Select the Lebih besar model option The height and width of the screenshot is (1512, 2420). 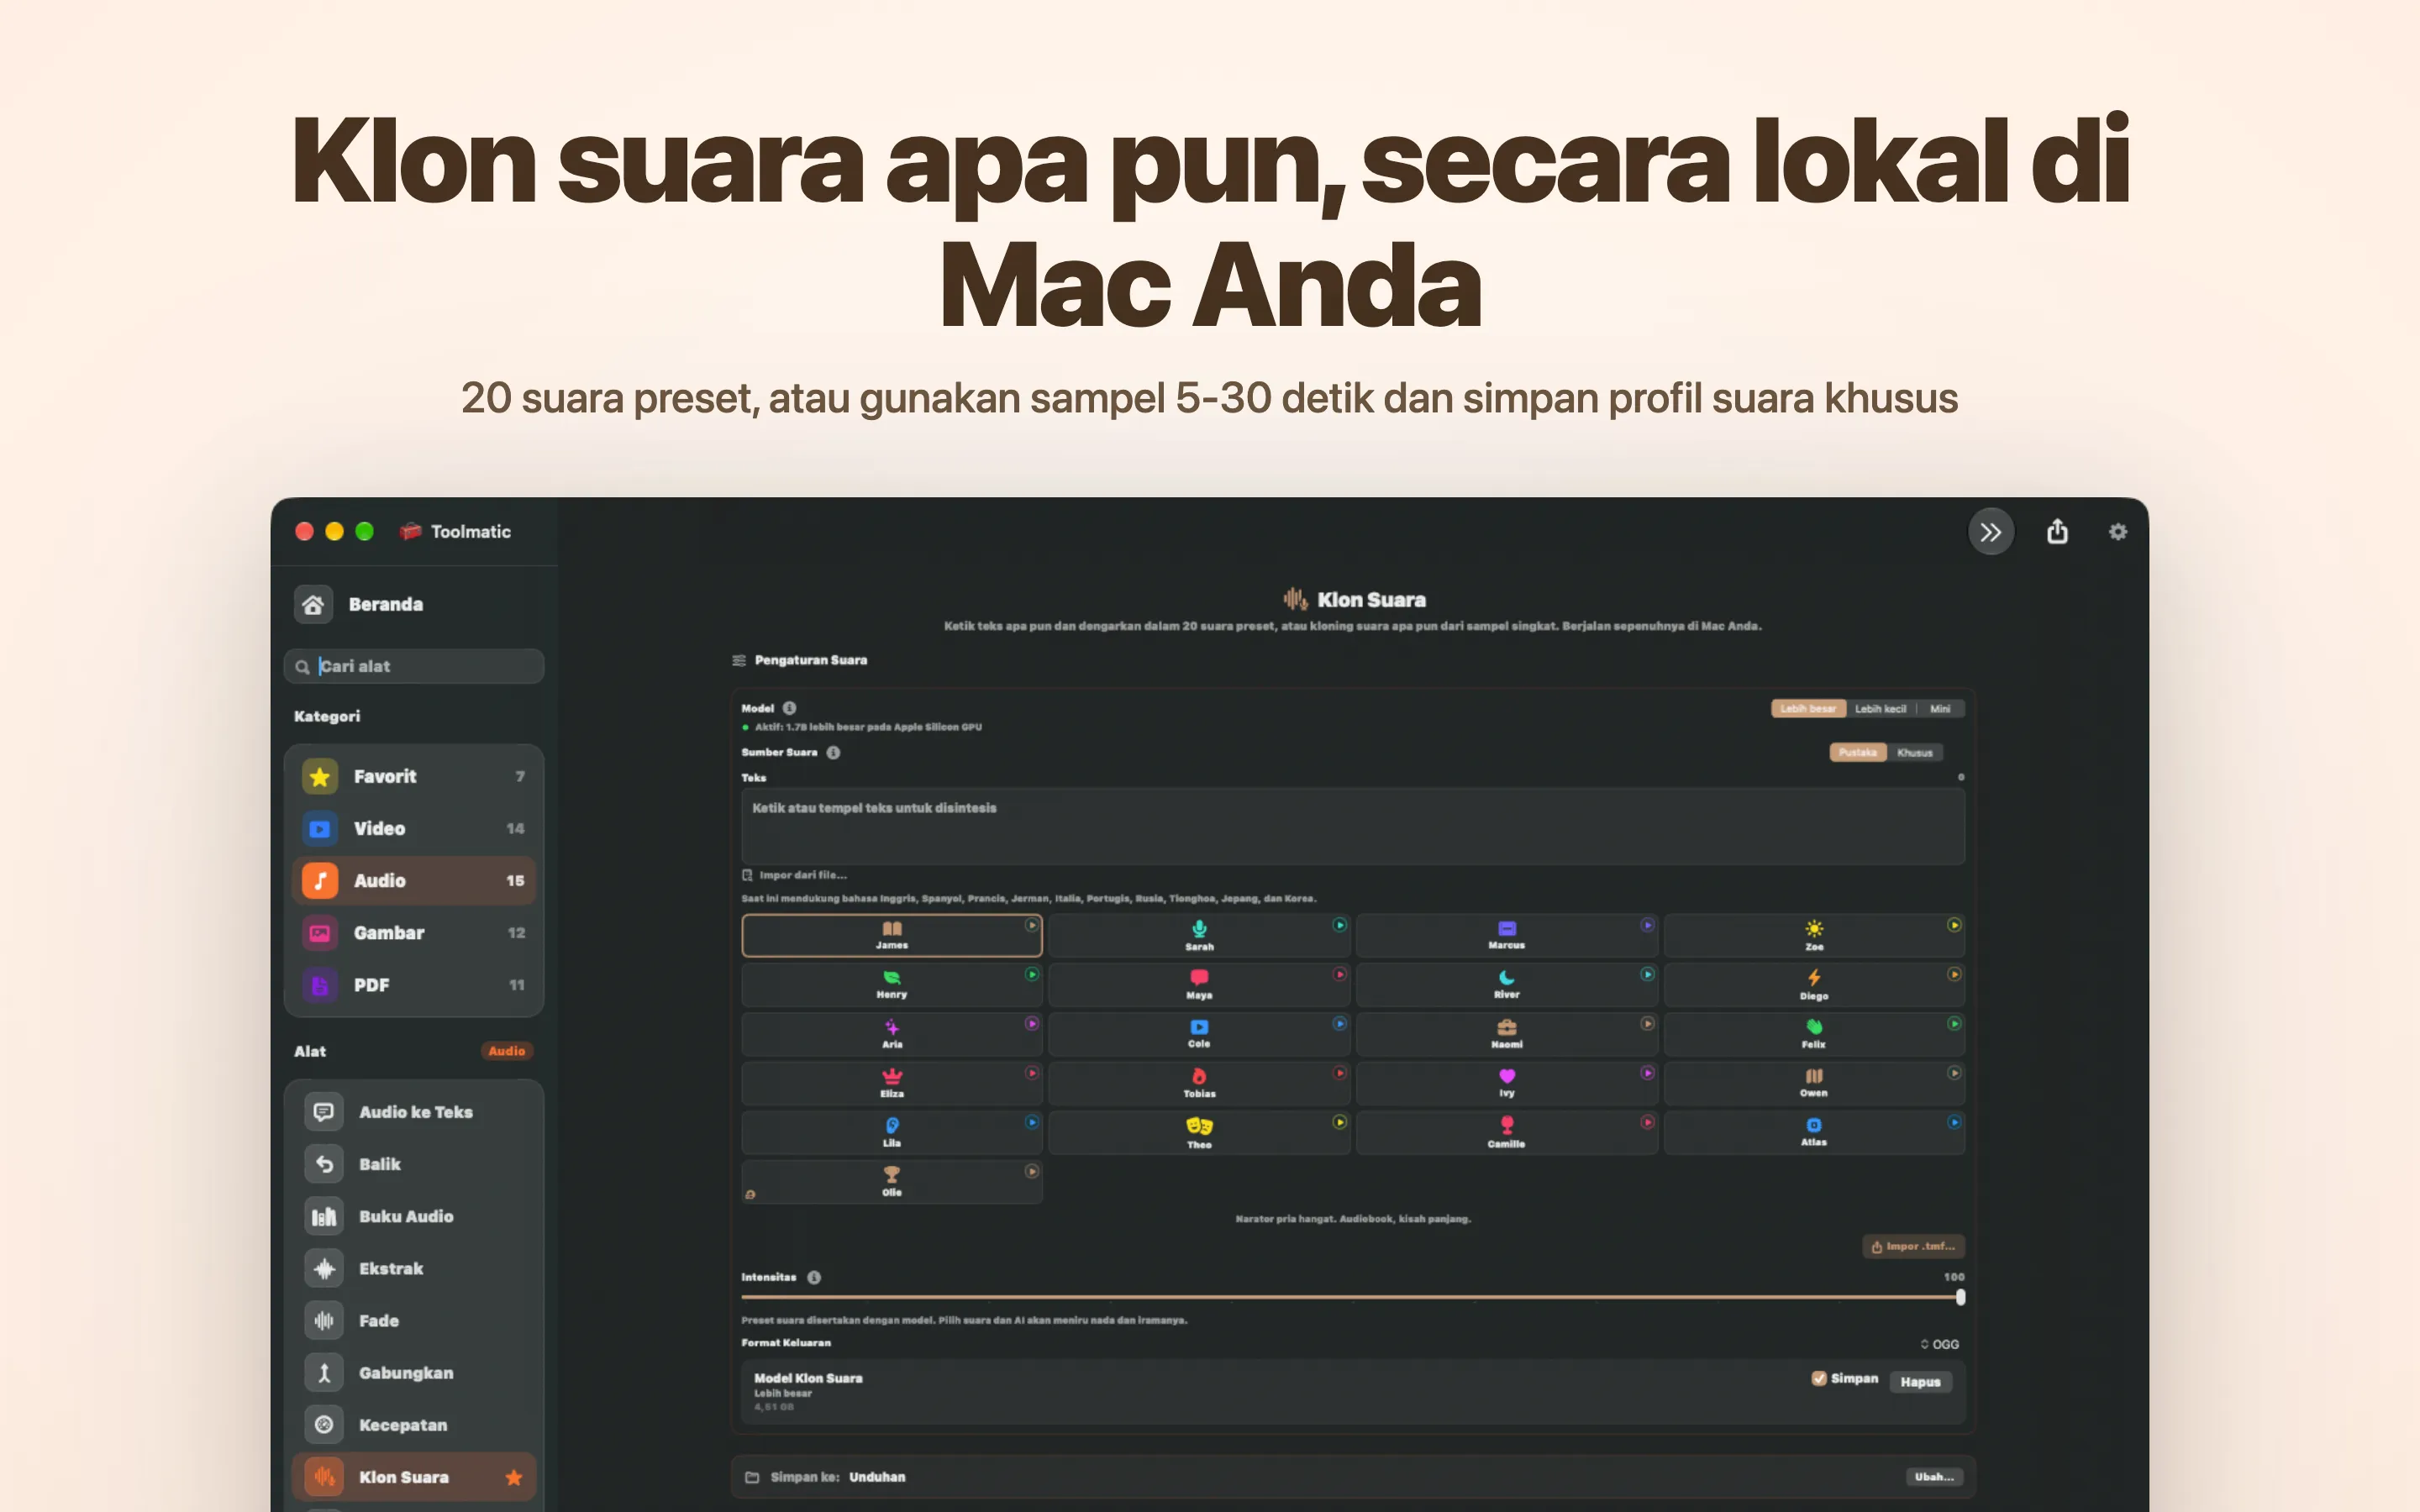1808,709
